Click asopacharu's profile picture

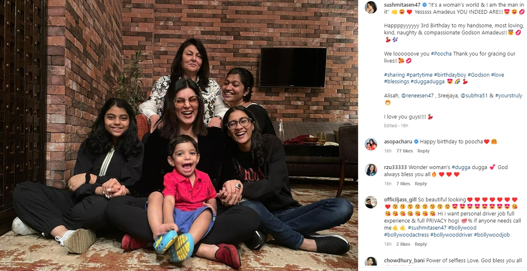pyautogui.click(x=371, y=144)
